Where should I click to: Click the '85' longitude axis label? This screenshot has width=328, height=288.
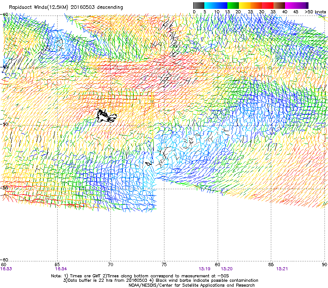(x=271, y=265)
